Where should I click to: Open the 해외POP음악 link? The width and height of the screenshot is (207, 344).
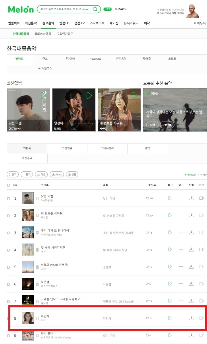tap(43, 33)
